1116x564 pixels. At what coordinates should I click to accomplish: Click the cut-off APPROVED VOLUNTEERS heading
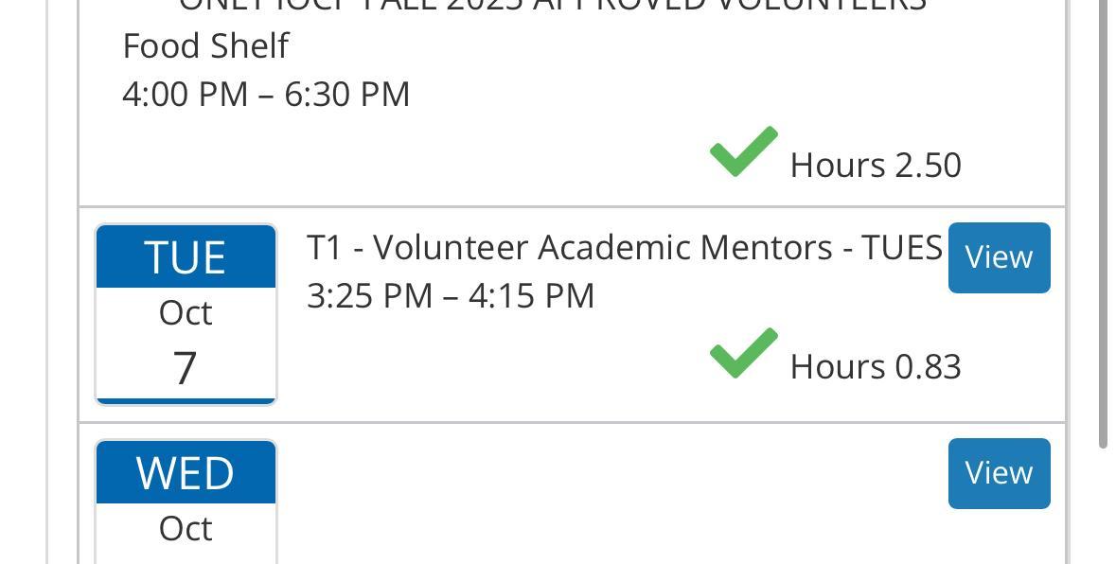552,6
